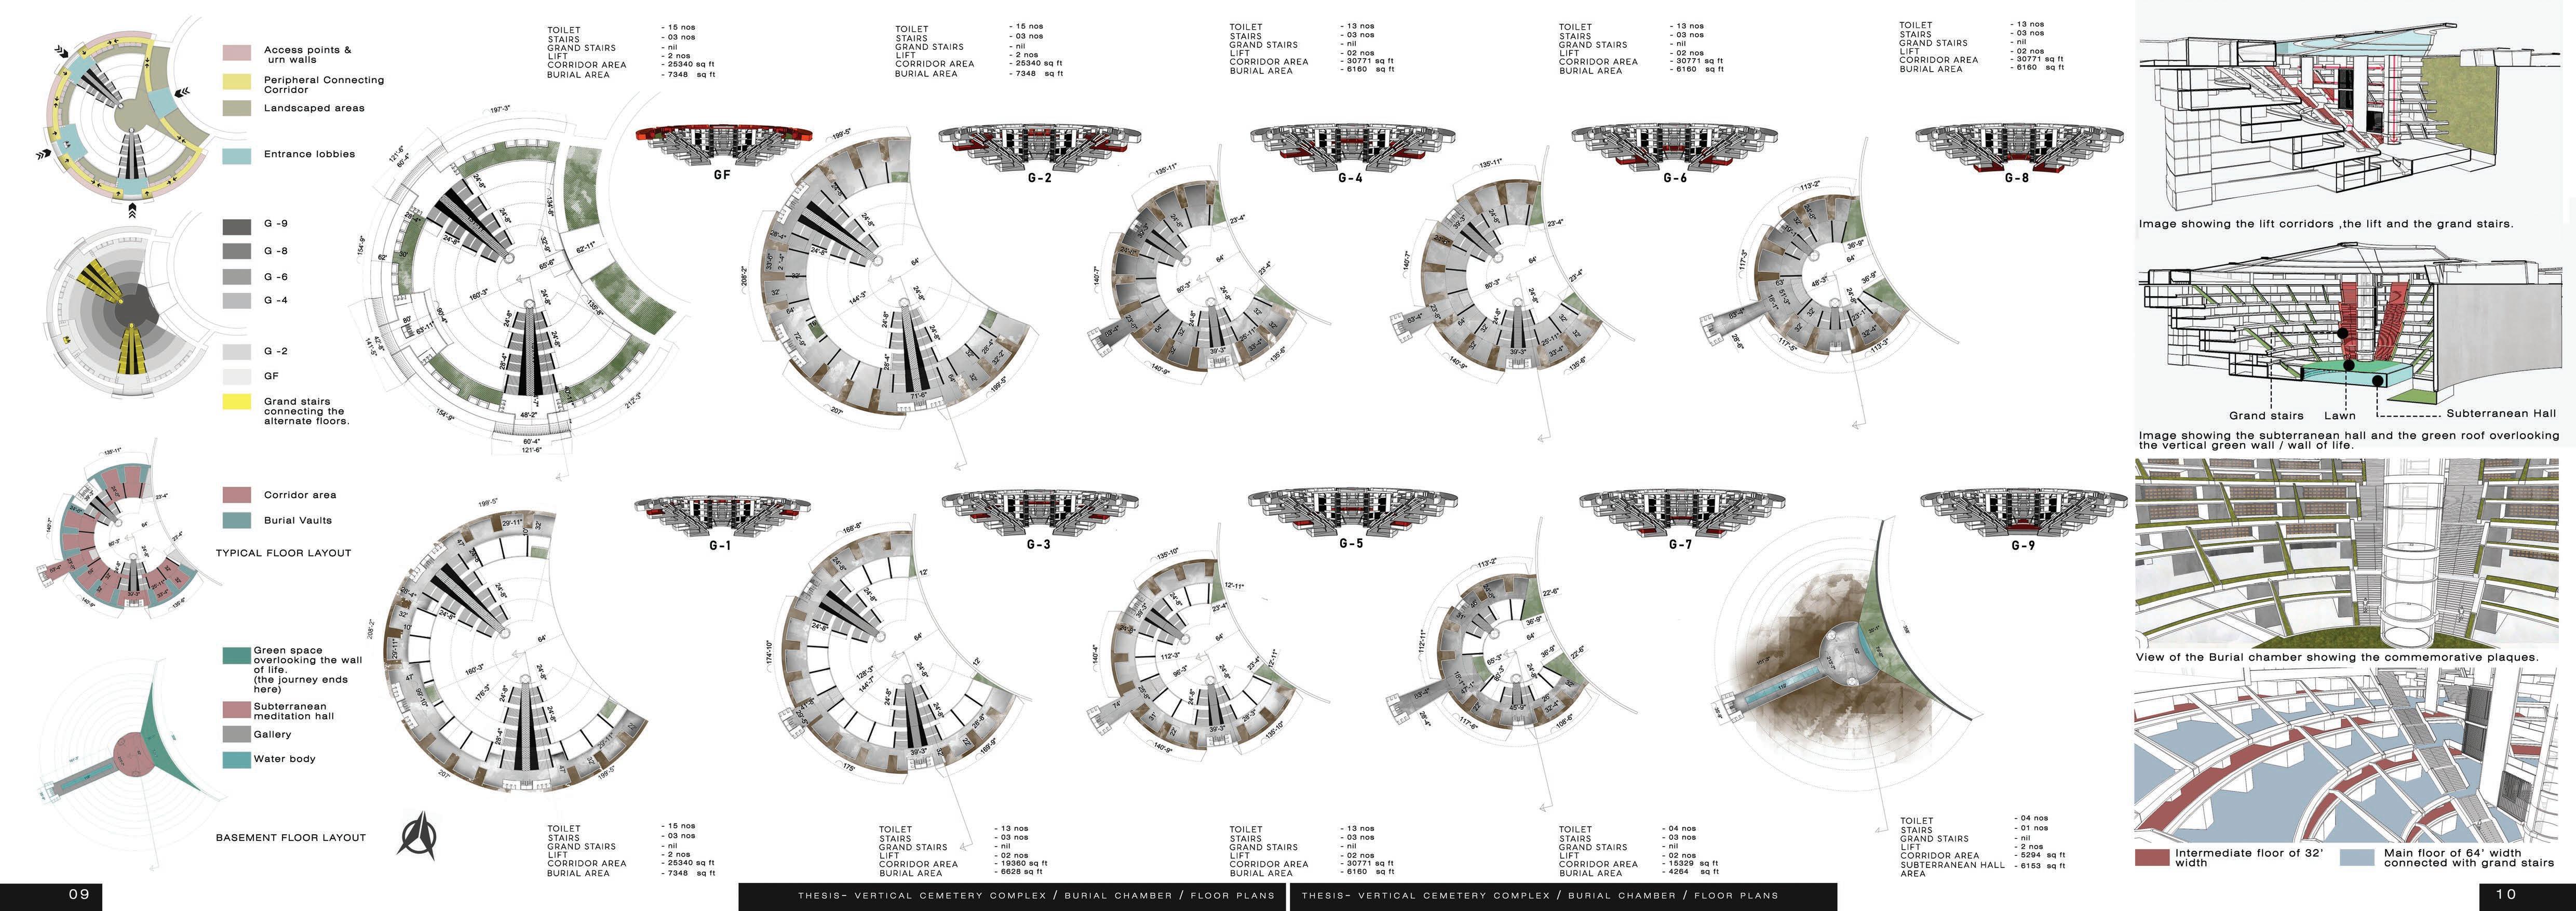2576x911 pixels.
Task: Click the G-9 dark gray legend swatch
Action: coord(236,226)
